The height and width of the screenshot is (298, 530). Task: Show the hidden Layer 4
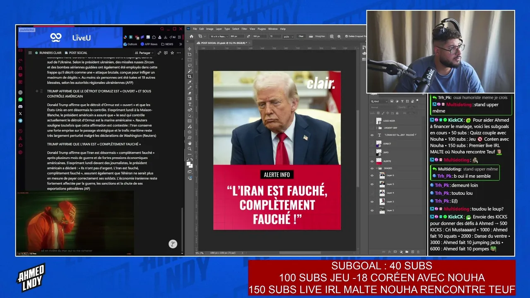click(x=372, y=193)
